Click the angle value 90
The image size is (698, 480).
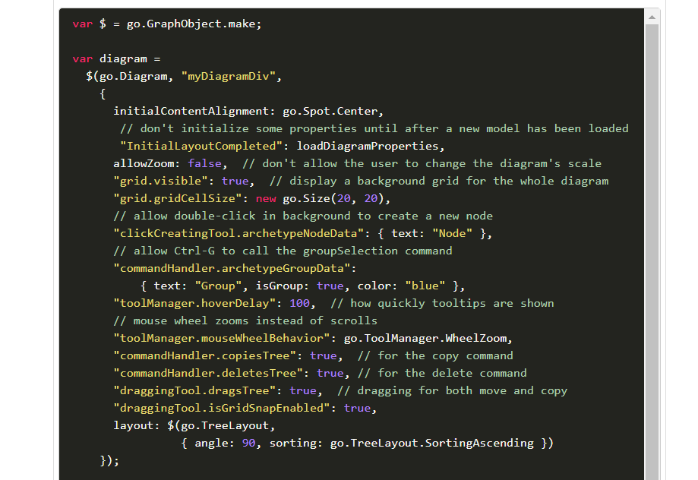coord(249,443)
